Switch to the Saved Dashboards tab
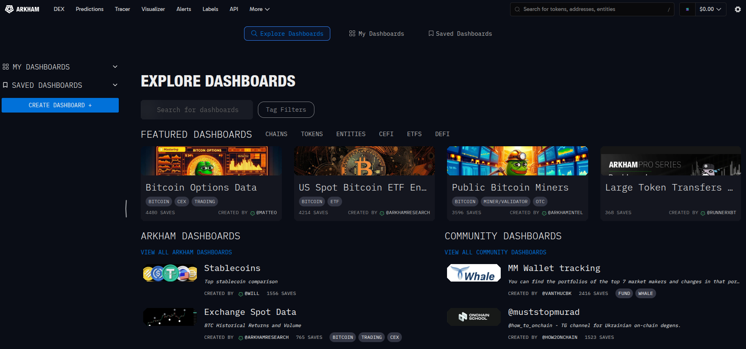This screenshot has height=349, width=746. coord(460,33)
